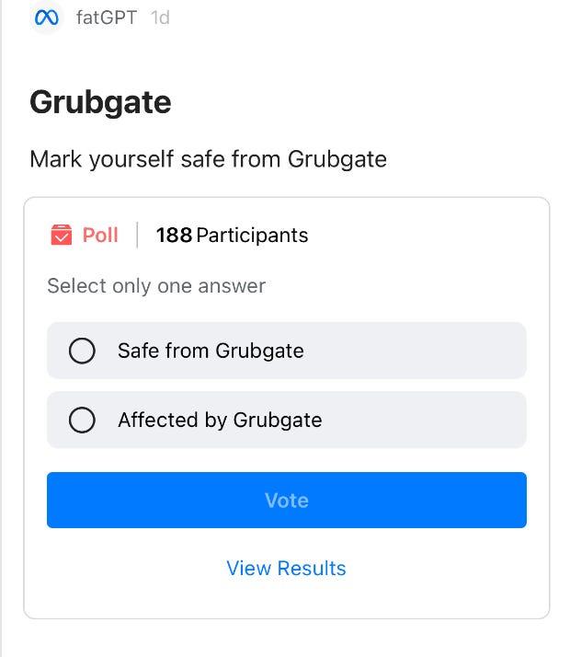
Task: Select the Safe from Grubgate radio circle
Action: 82,351
